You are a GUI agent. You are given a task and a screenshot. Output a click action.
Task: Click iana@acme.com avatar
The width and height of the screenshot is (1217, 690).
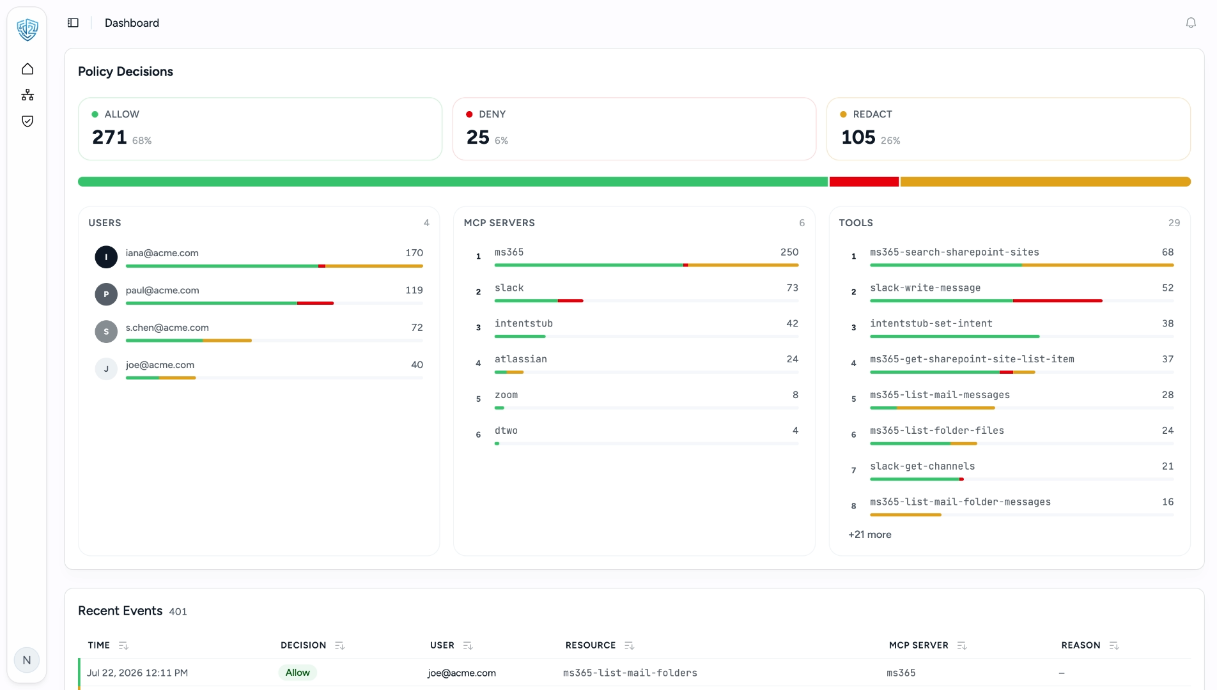(x=106, y=257)
